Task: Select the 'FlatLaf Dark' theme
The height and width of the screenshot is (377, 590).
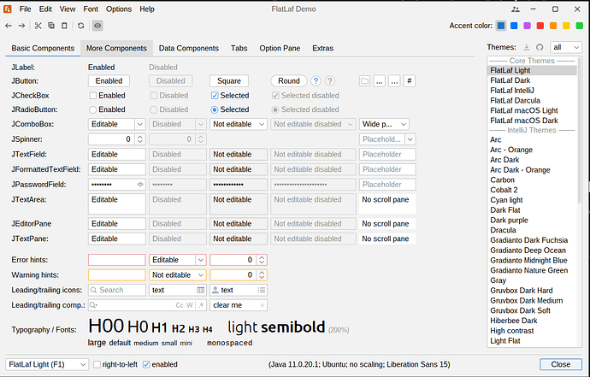Action: [533, 80]
